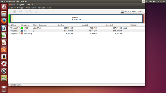Select the /dev/sda3 row
The image size is (166, 93).
click(77, 33)
